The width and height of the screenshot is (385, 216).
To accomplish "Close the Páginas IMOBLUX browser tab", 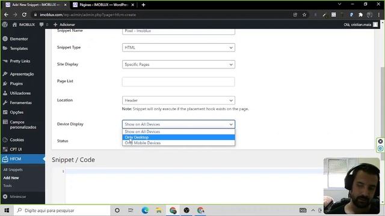I will tap(132, 5).
